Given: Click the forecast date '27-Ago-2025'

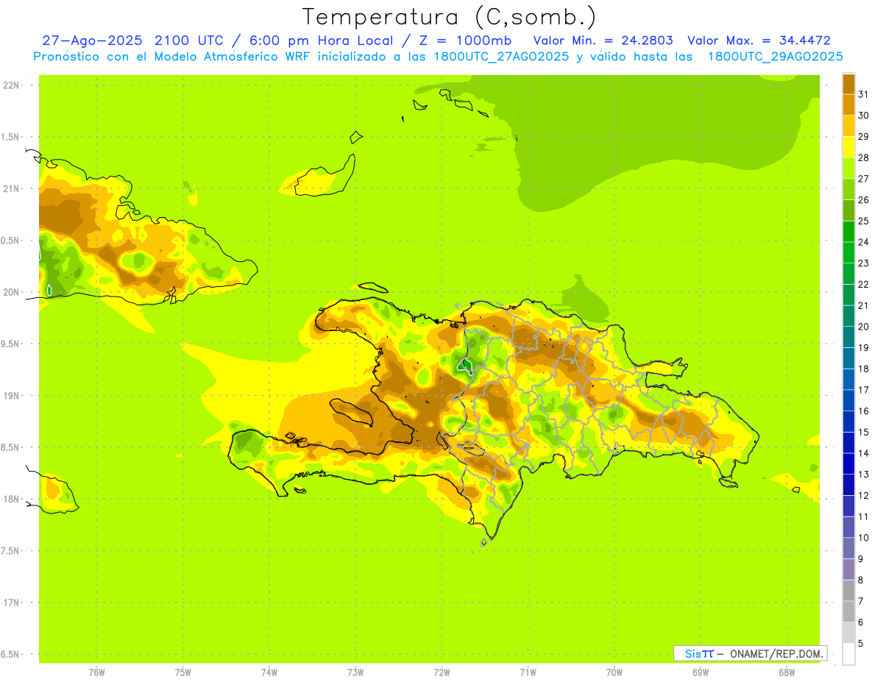Looking at the screenshot, I should [x=92, y=40].
